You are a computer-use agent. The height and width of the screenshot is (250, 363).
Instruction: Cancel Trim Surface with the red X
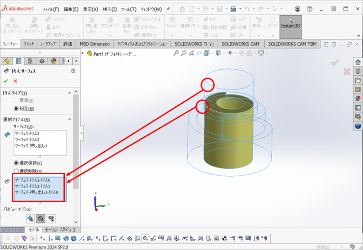[15, 81]
